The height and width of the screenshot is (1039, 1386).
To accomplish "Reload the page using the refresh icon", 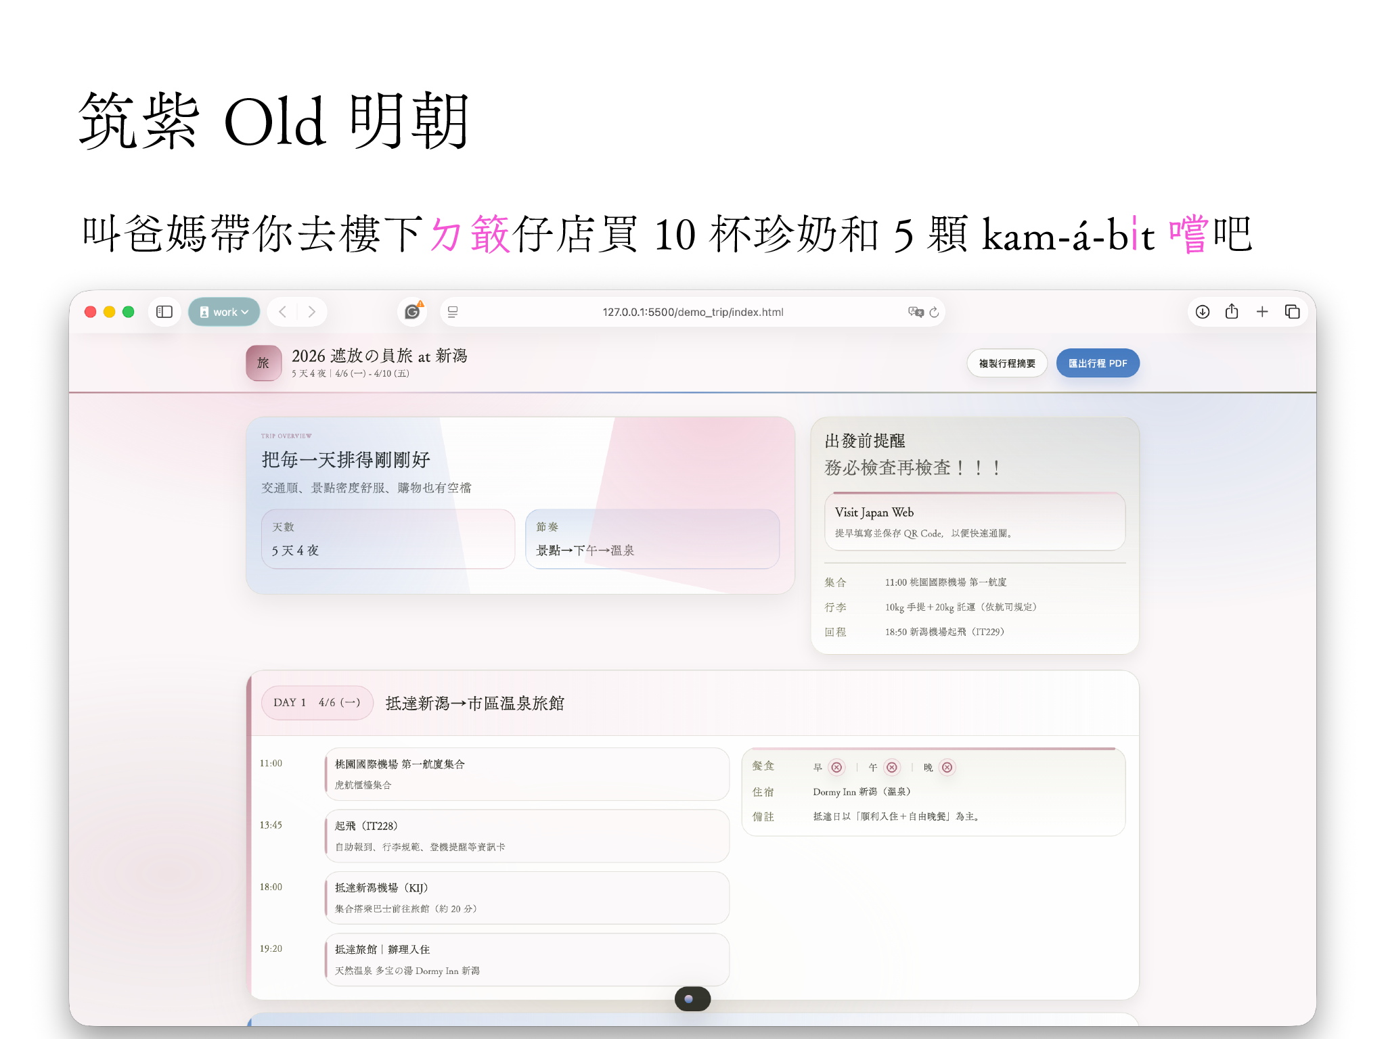I will (934, 312).
